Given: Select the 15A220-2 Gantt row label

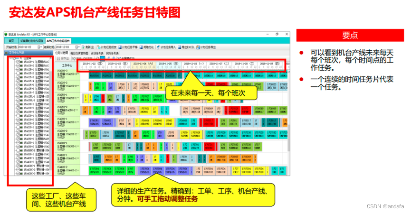Looking at the screenshot, I should 67,86.
